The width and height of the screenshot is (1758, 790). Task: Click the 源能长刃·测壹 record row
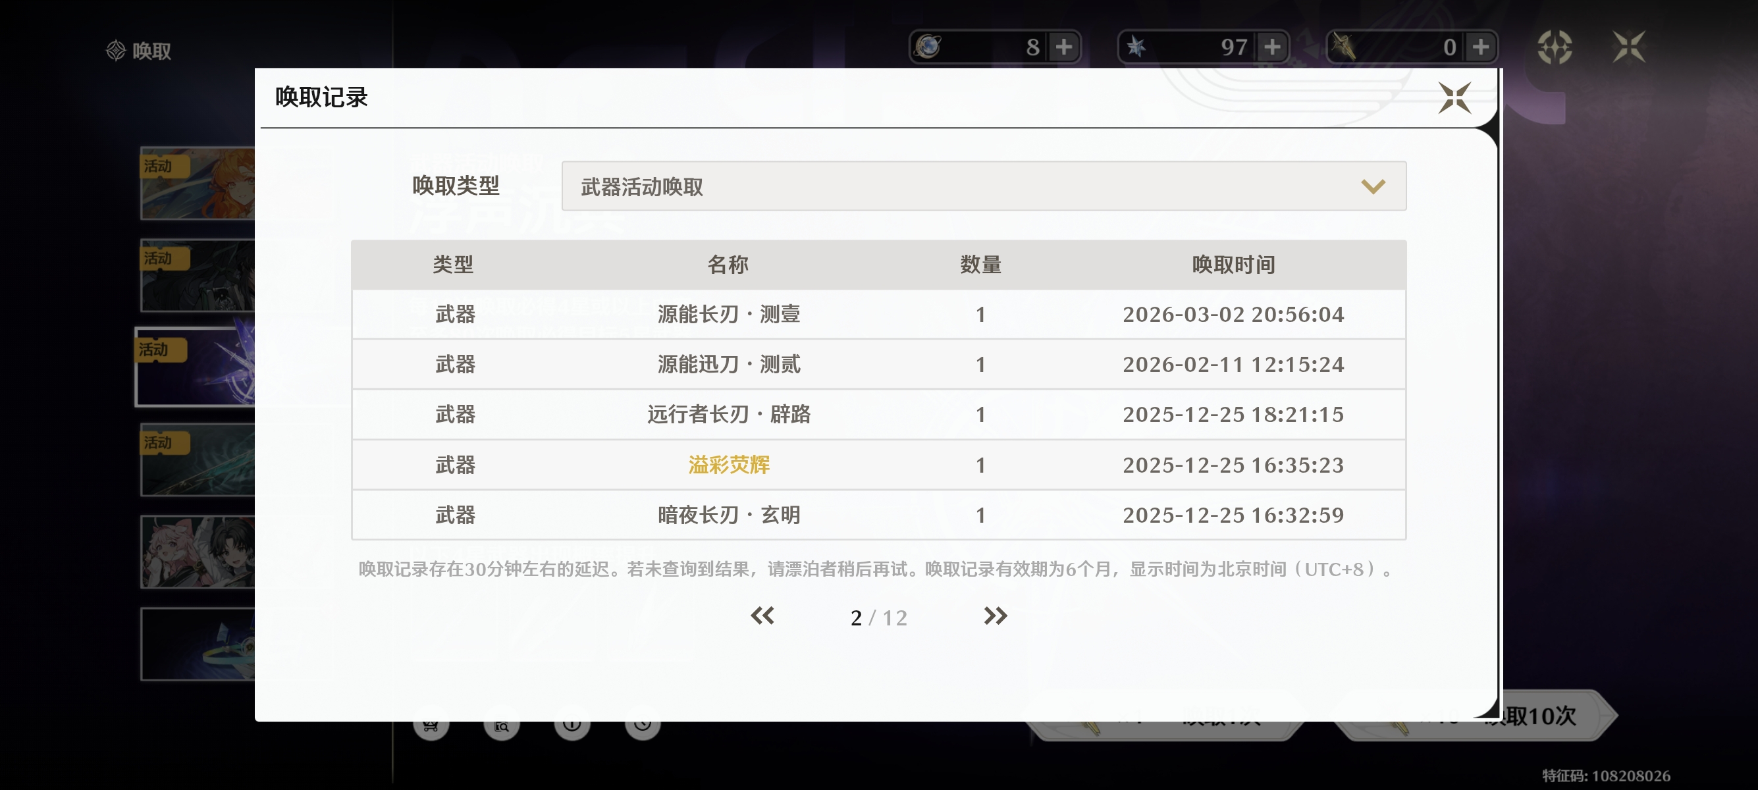[728, 315]
